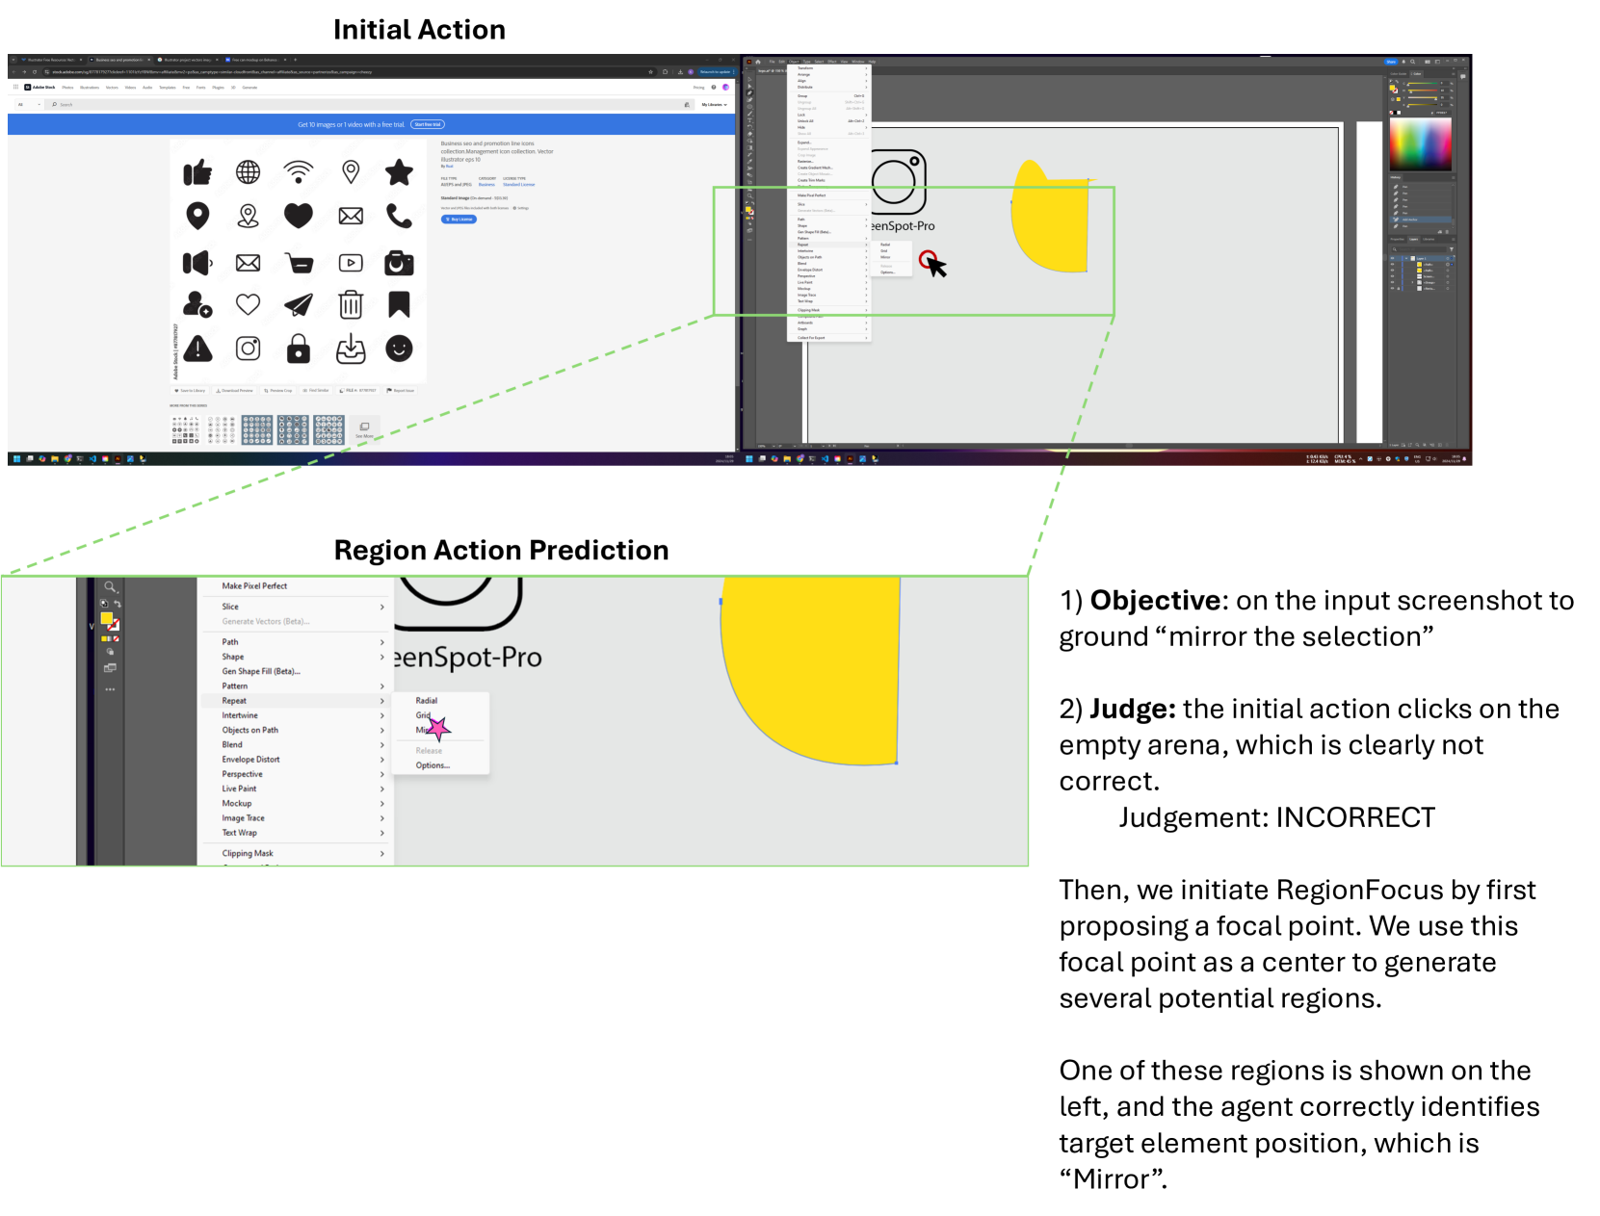1600x1216 pixels.
Task: Open the All category dropdown beside the search field
Action: pyautogui.click(x=28, y=104)
